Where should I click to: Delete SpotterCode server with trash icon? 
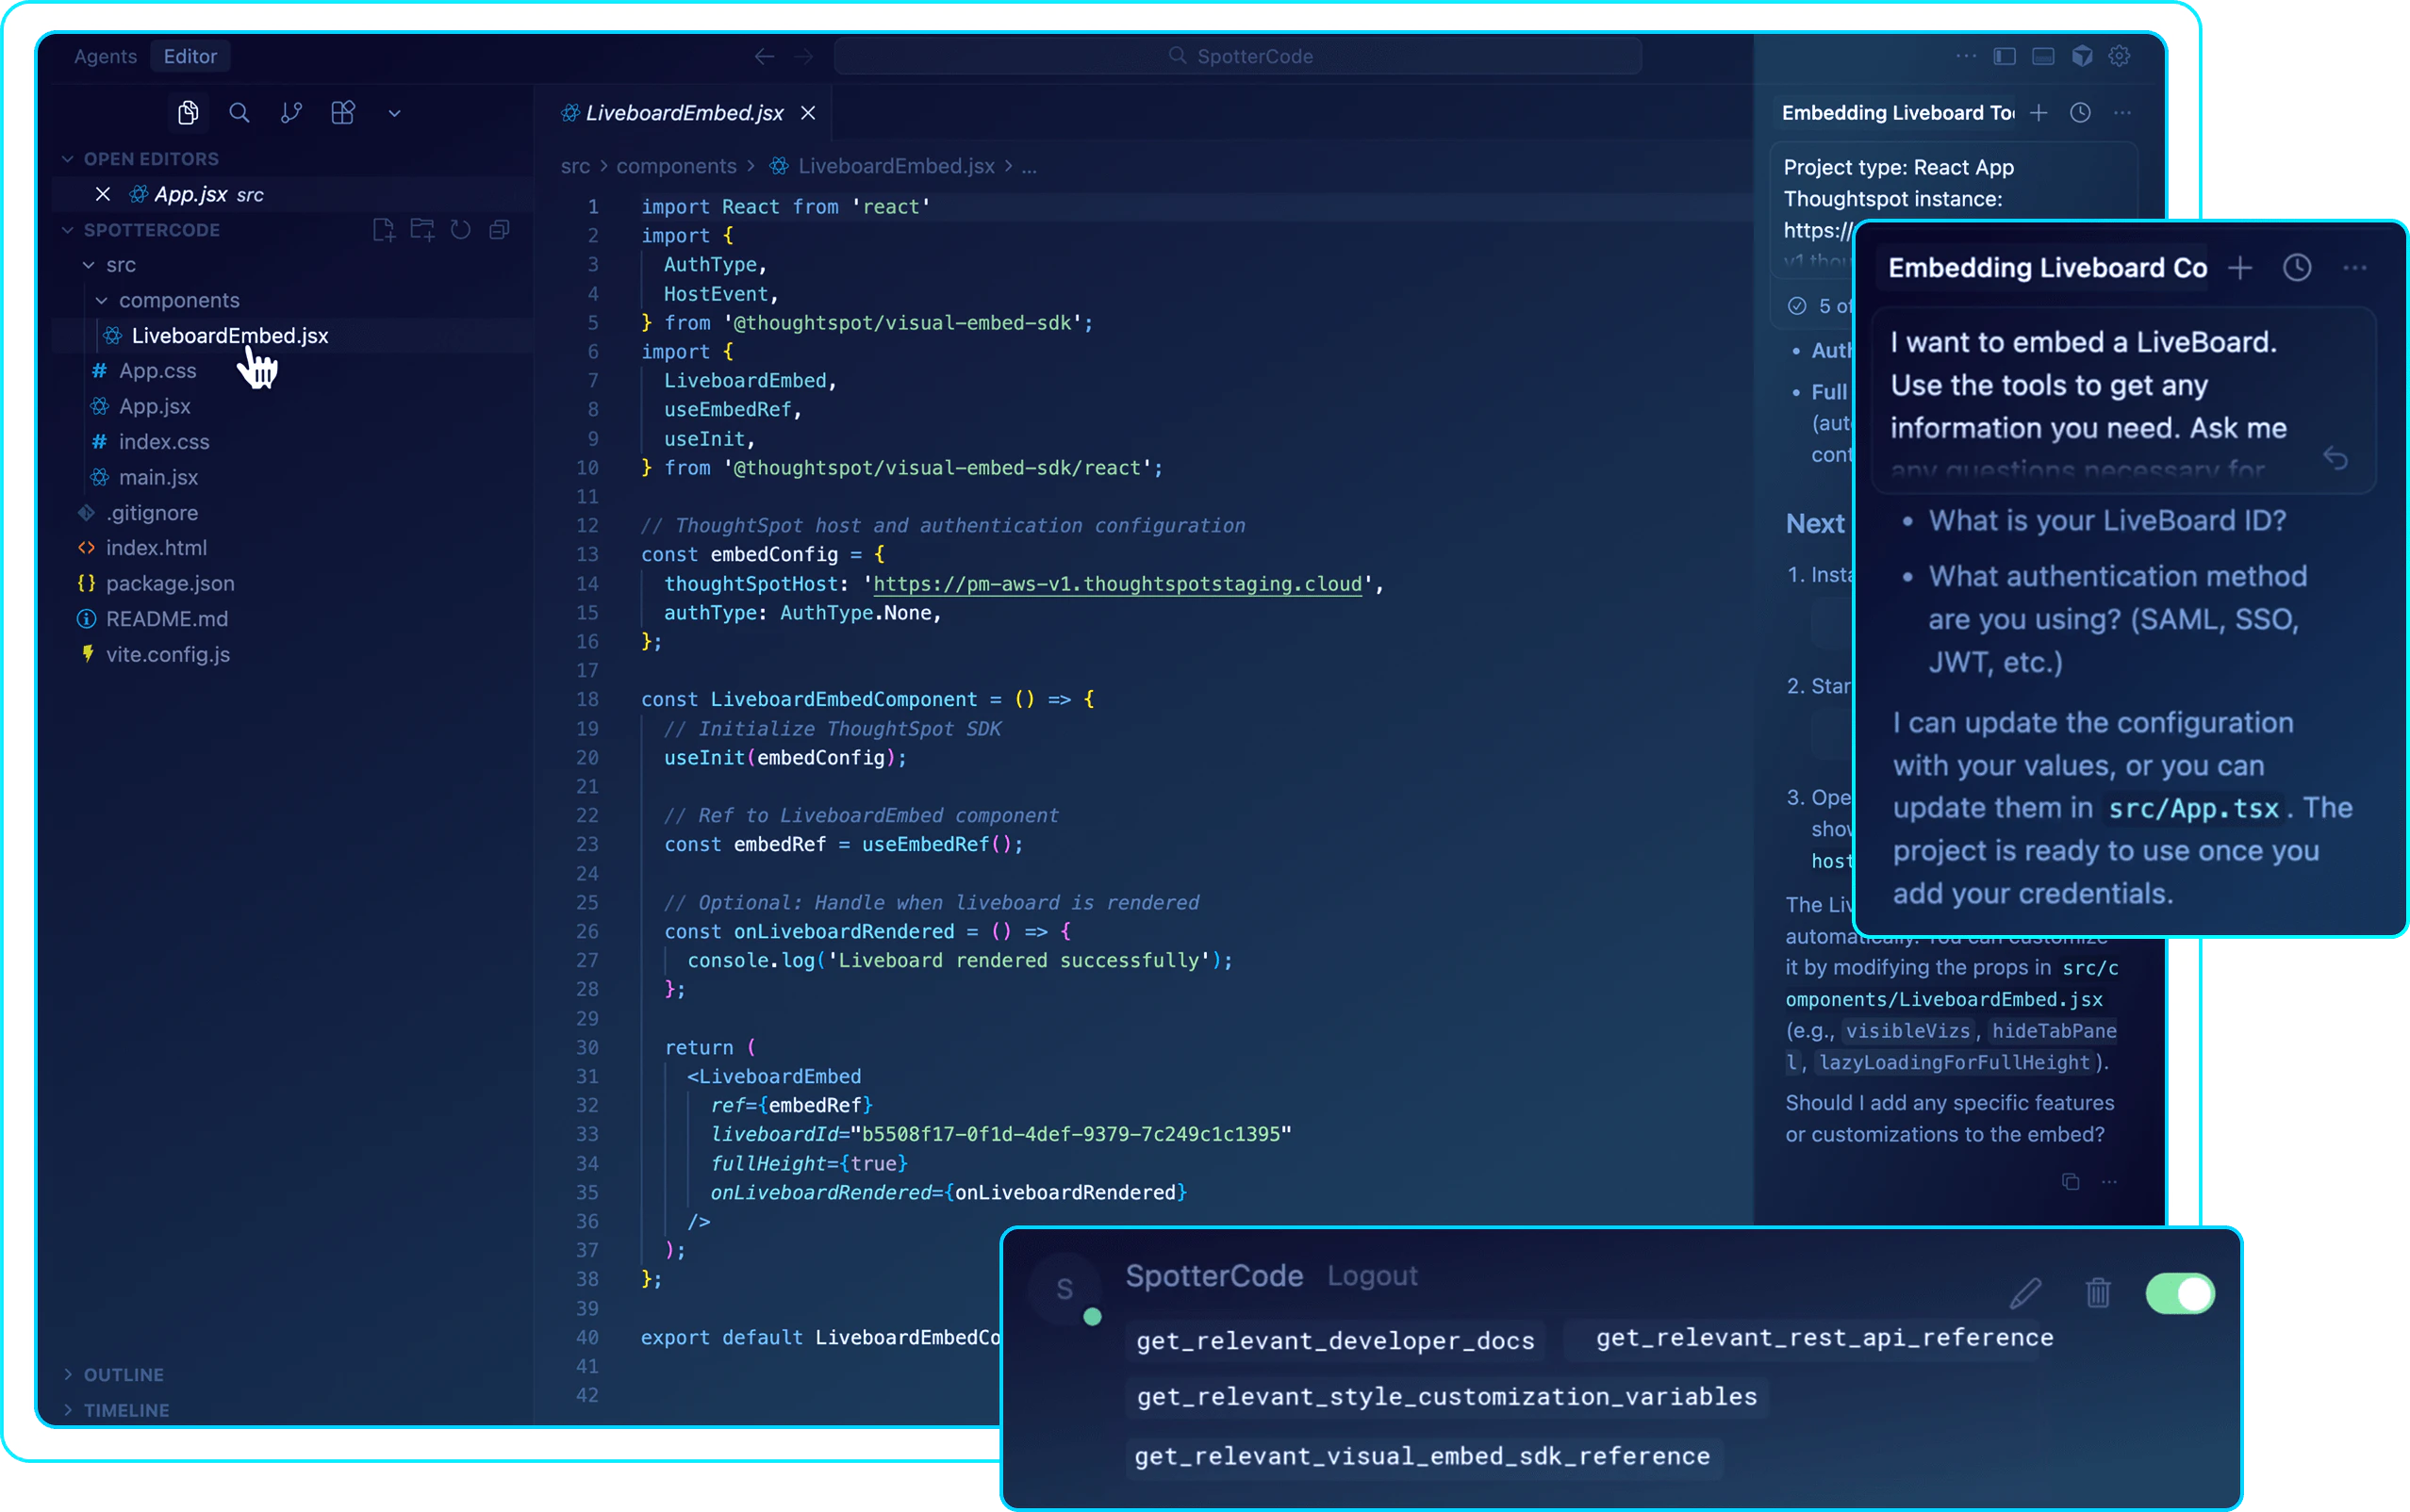pos(2098,1293)
